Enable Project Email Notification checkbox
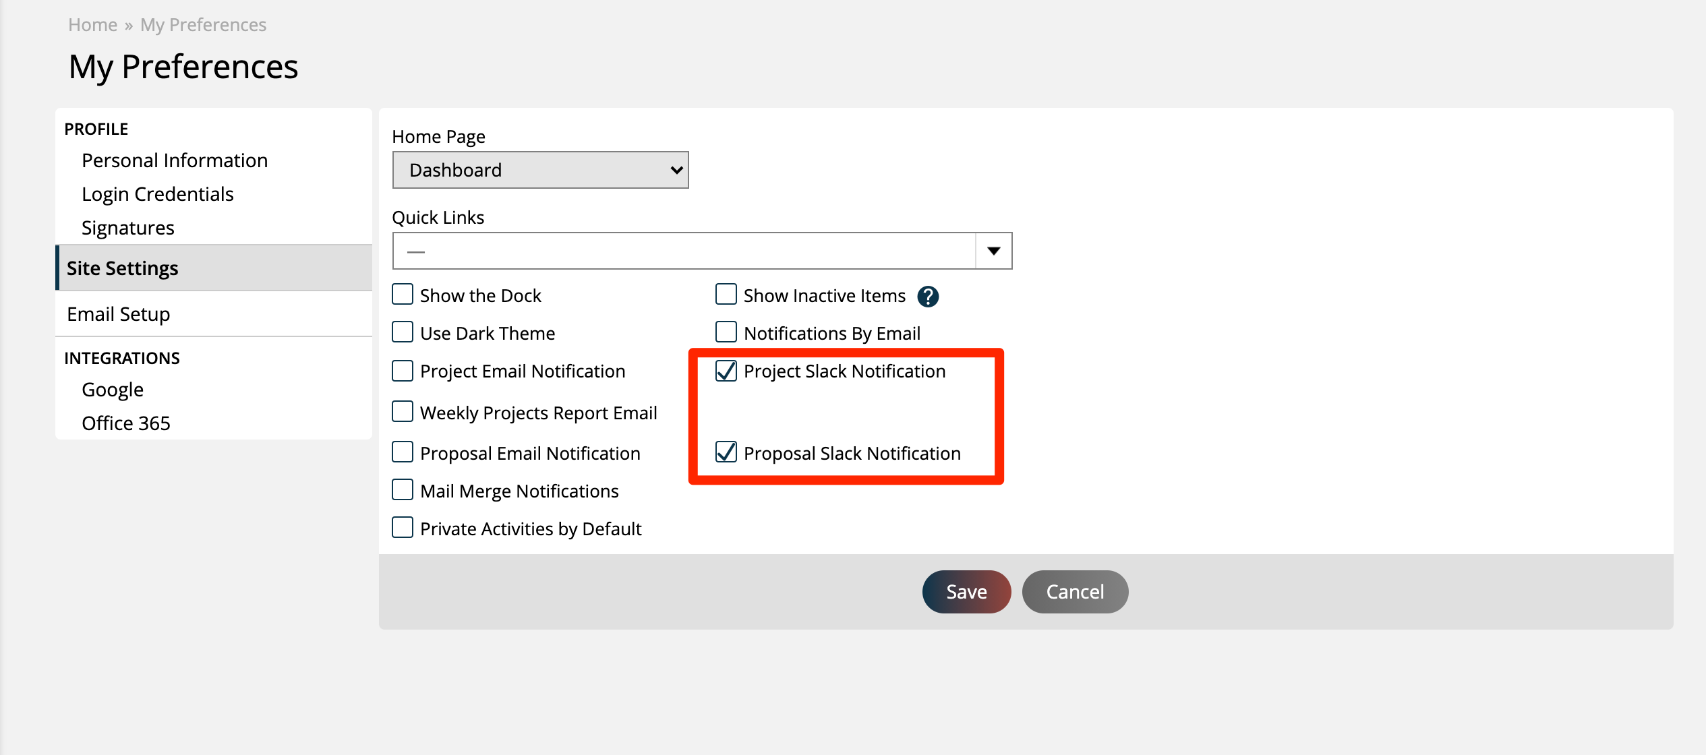 click(404, 370)
